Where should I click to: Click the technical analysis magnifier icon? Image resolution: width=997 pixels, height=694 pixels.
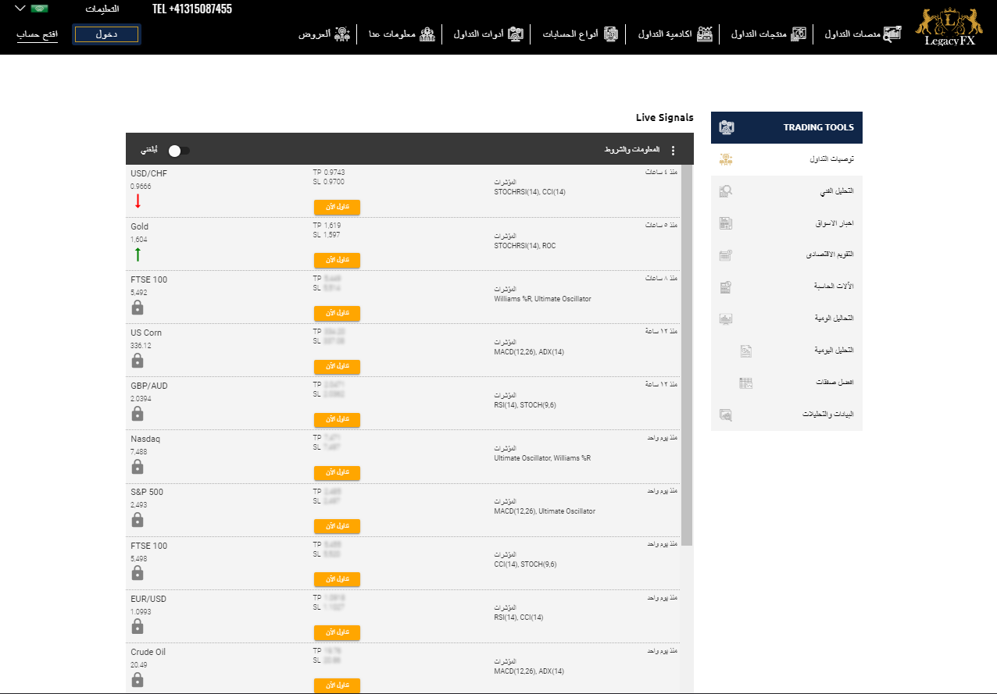coord(726,191)
